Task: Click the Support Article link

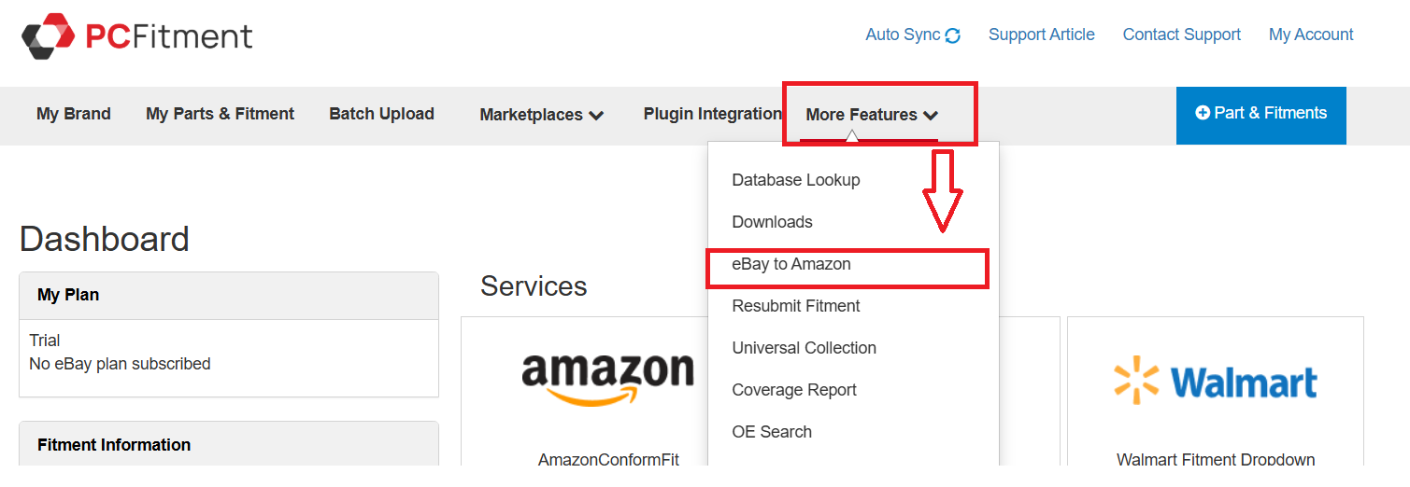Action: (1042, 35)
